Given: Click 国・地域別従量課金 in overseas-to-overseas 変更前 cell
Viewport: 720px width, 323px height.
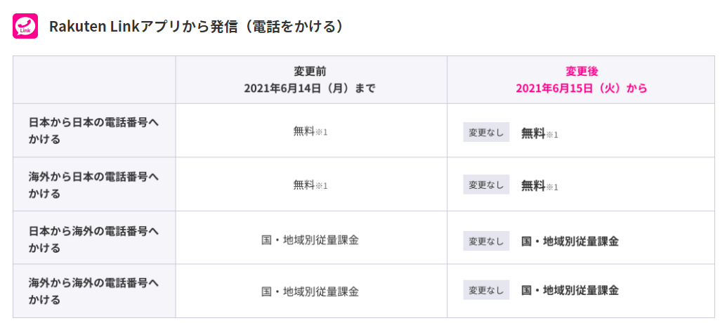Looking at the screenshot, I should click(x=310, y=291).
